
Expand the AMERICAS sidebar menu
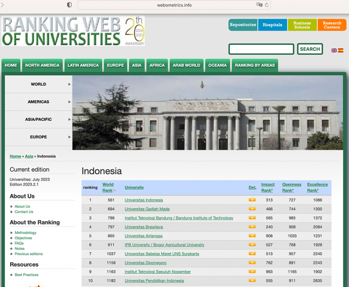(x=39, y=102)
